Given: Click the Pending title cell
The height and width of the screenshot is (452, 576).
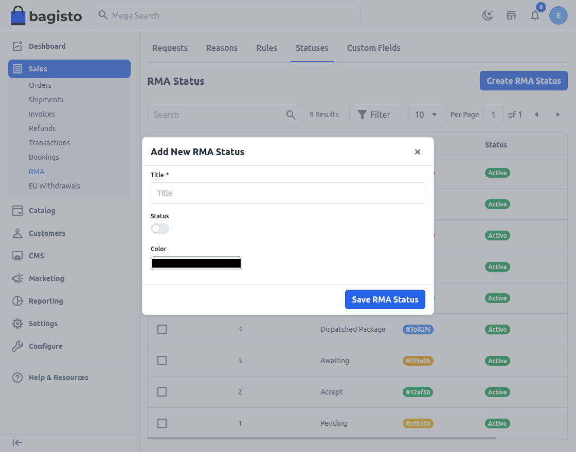Looking at the screenshot, I should [334, 423].
